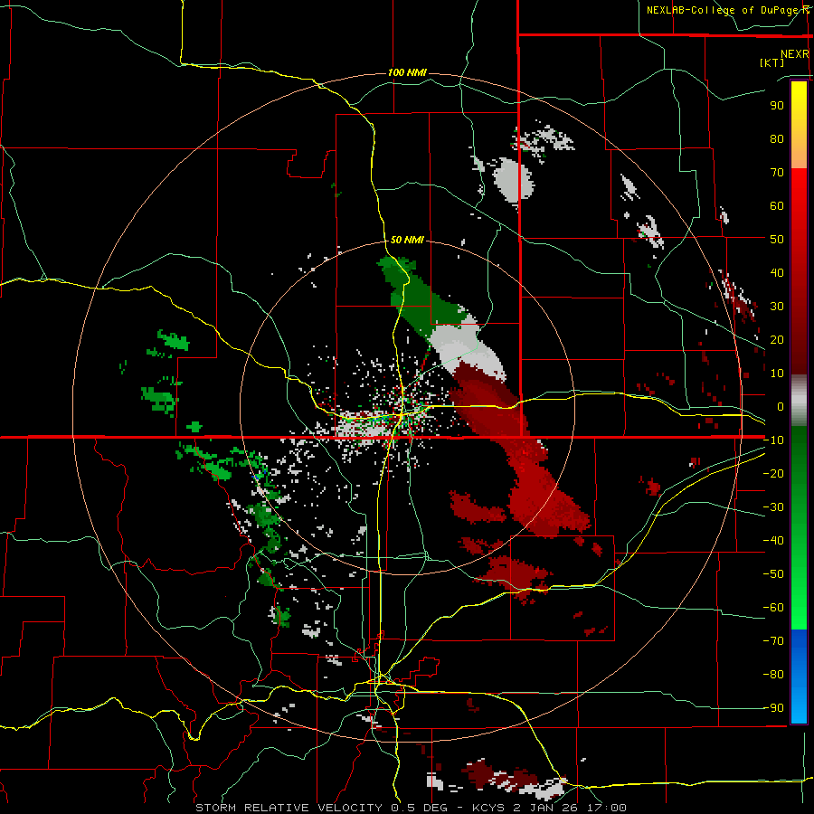Click the "-20" color scale label
The image size is (814, 814).
click(774, 473)
